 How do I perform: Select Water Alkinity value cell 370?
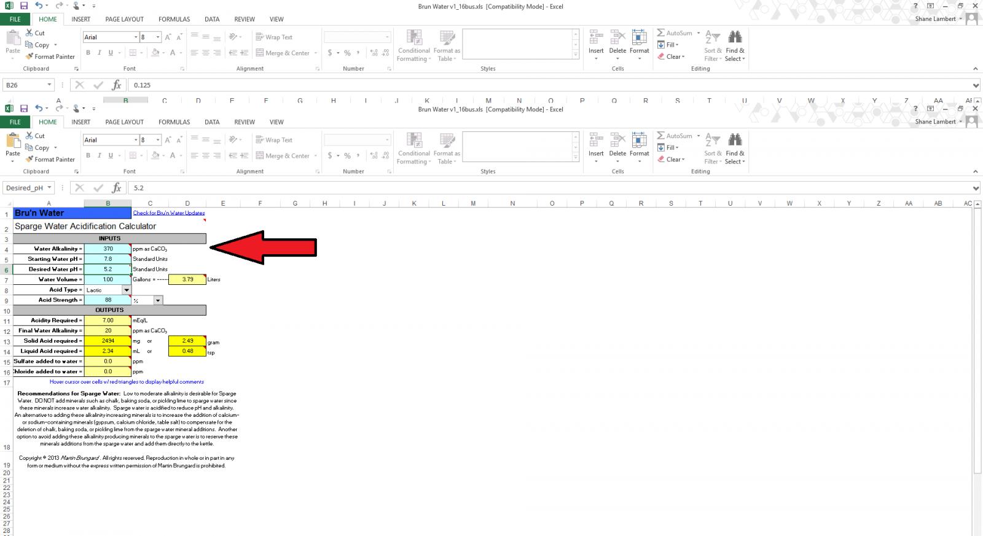pyautogui.click(x=108, y=249)
